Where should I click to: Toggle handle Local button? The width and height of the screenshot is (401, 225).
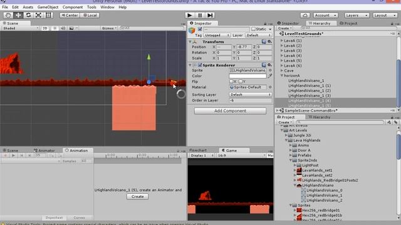click(x=90, y=15)
